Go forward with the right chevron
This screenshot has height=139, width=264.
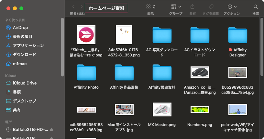[81, 7]
